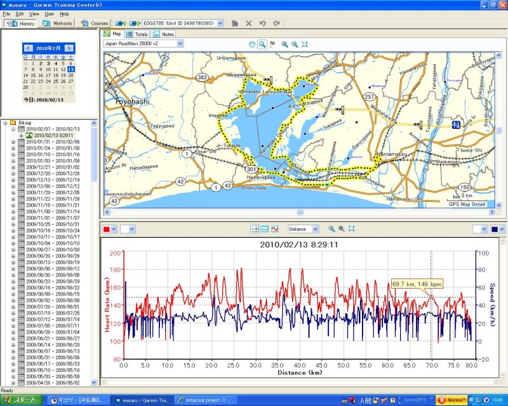Open the User menu
508x406 pixels.
50,14
